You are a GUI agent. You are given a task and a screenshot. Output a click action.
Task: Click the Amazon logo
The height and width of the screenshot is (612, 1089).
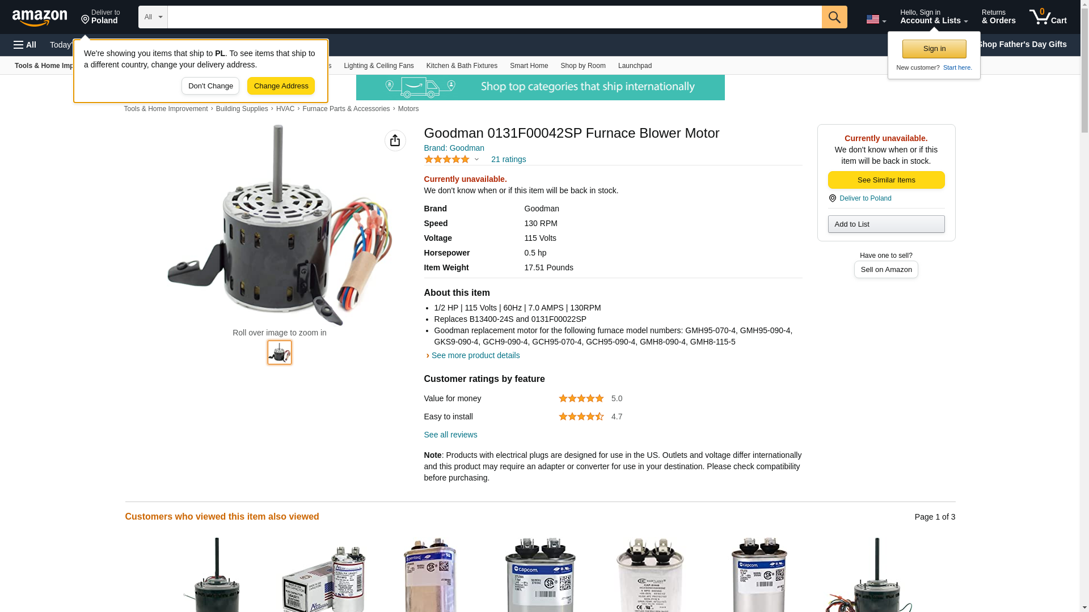pos(40,18)
